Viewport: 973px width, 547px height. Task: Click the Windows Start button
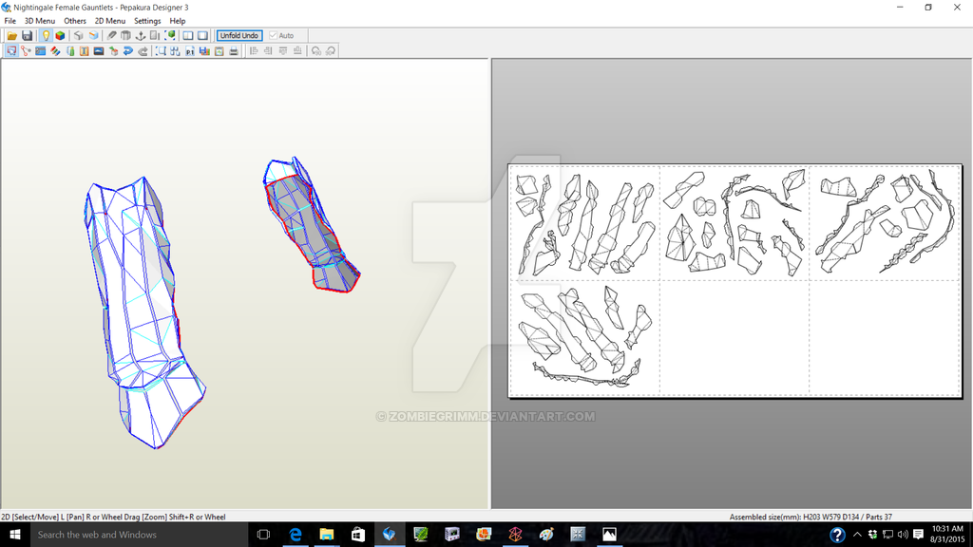click(15, 535)
